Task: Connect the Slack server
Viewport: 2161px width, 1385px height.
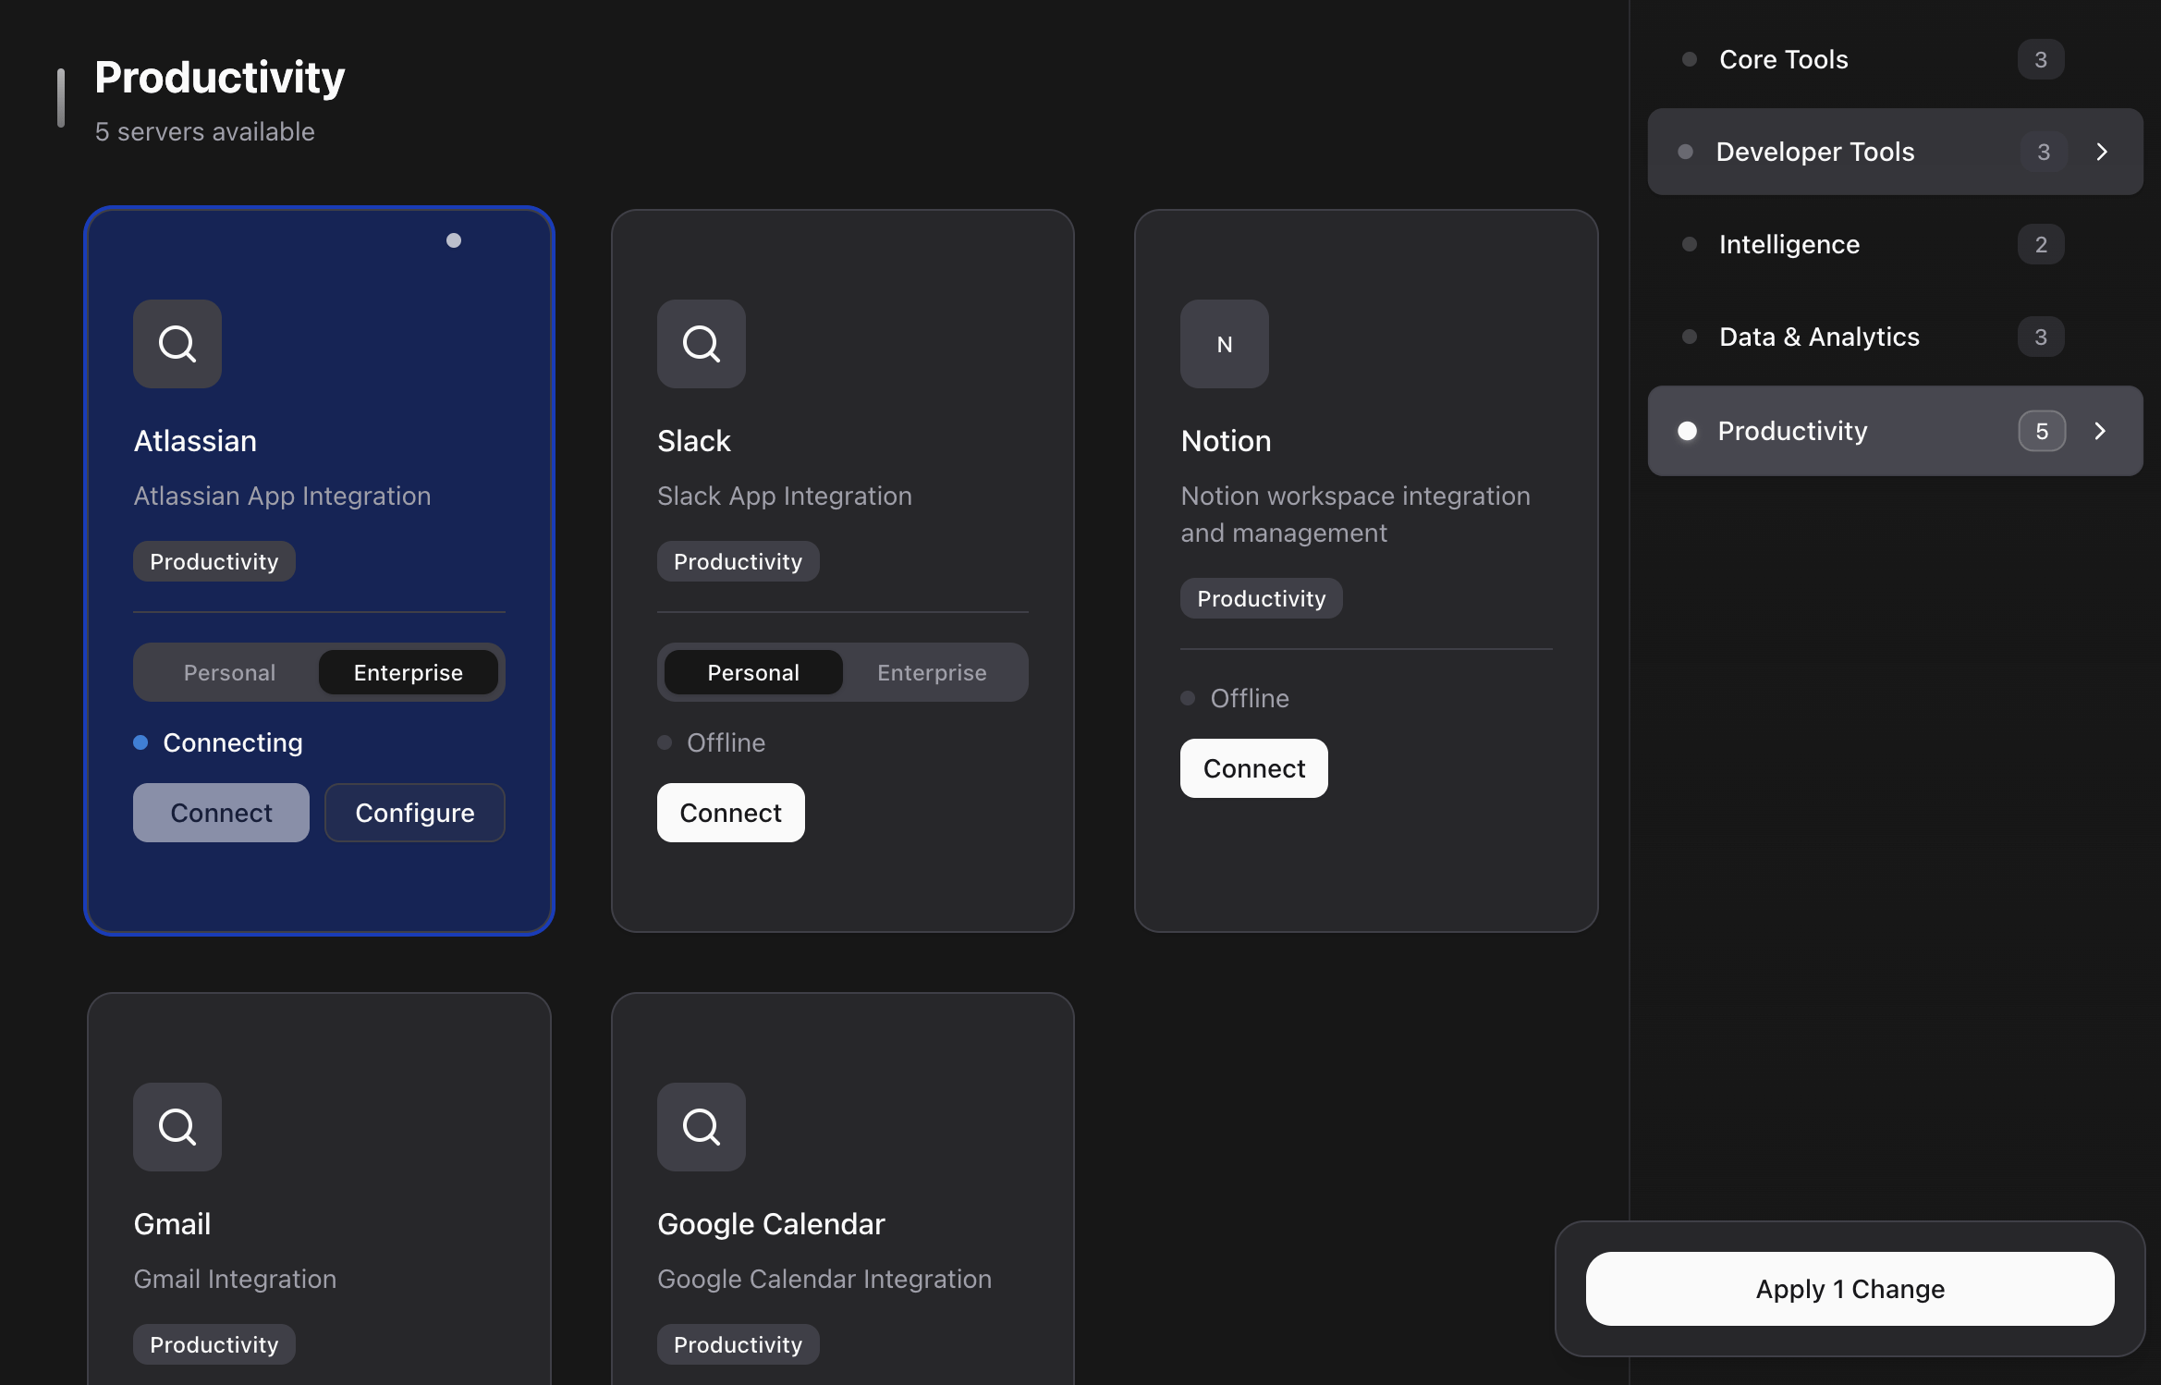Action: (x=731, y=813)
